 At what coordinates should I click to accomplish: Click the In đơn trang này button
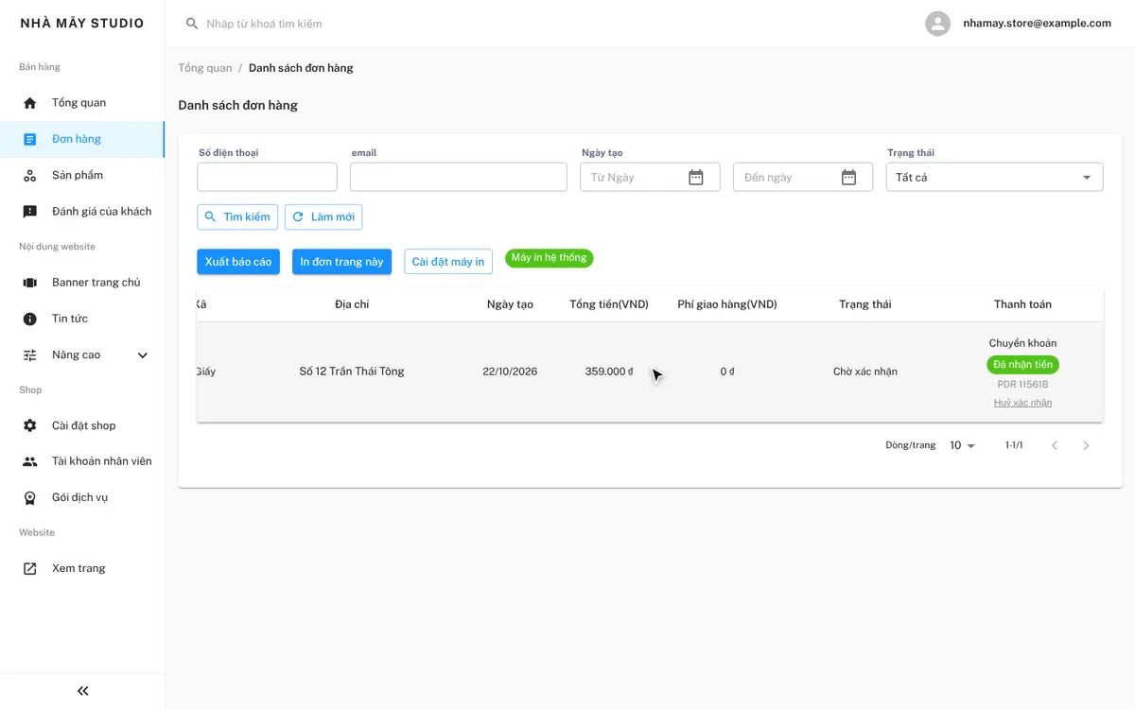[341, 262]
